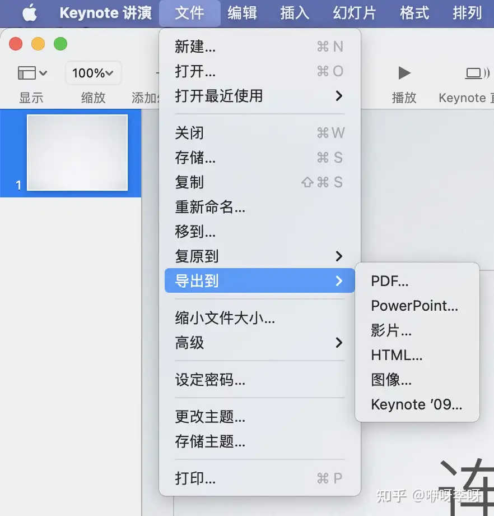
Task: Click the highlighted 导出到 menu item
Action: 260,280
